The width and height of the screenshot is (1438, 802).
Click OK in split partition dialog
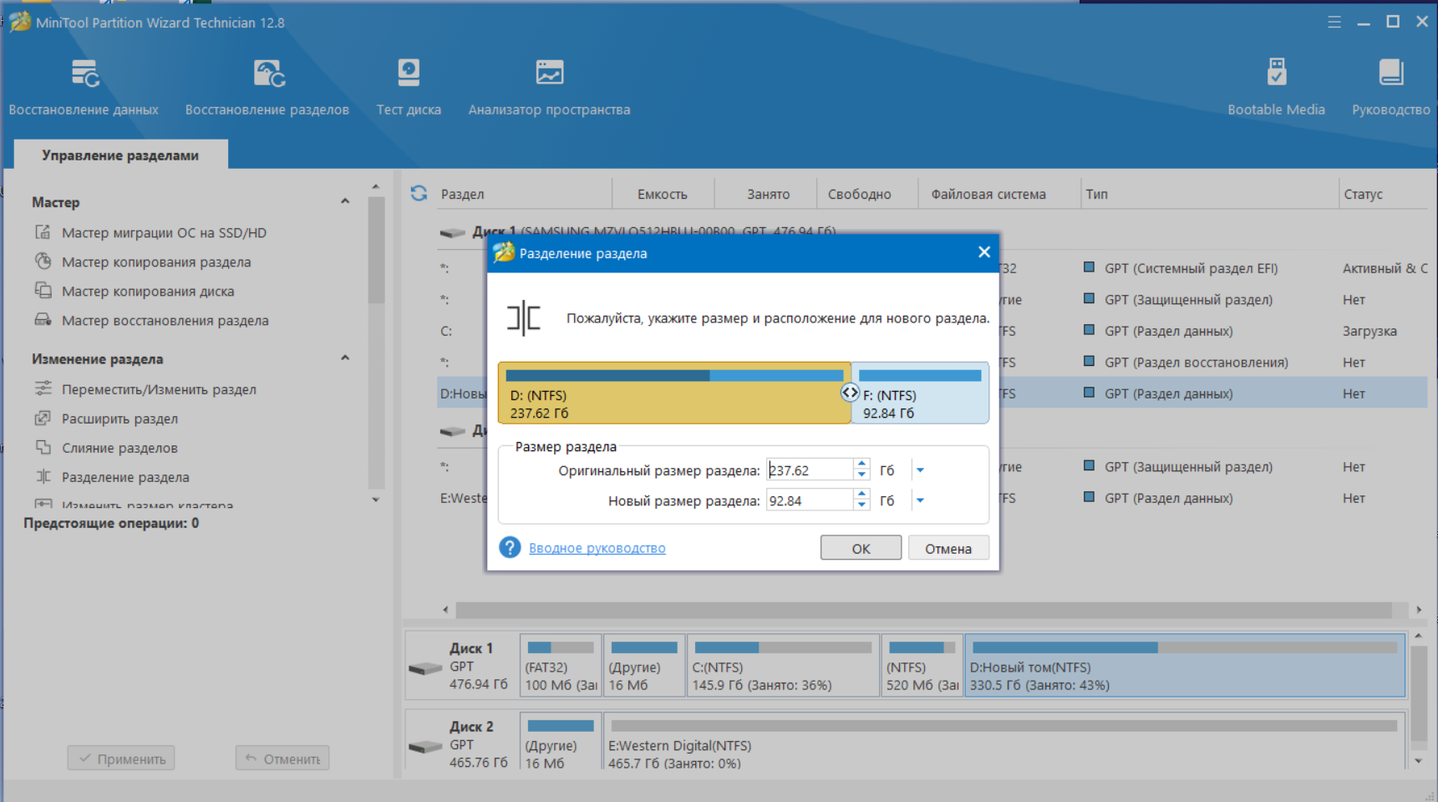(x=861, y=548)
